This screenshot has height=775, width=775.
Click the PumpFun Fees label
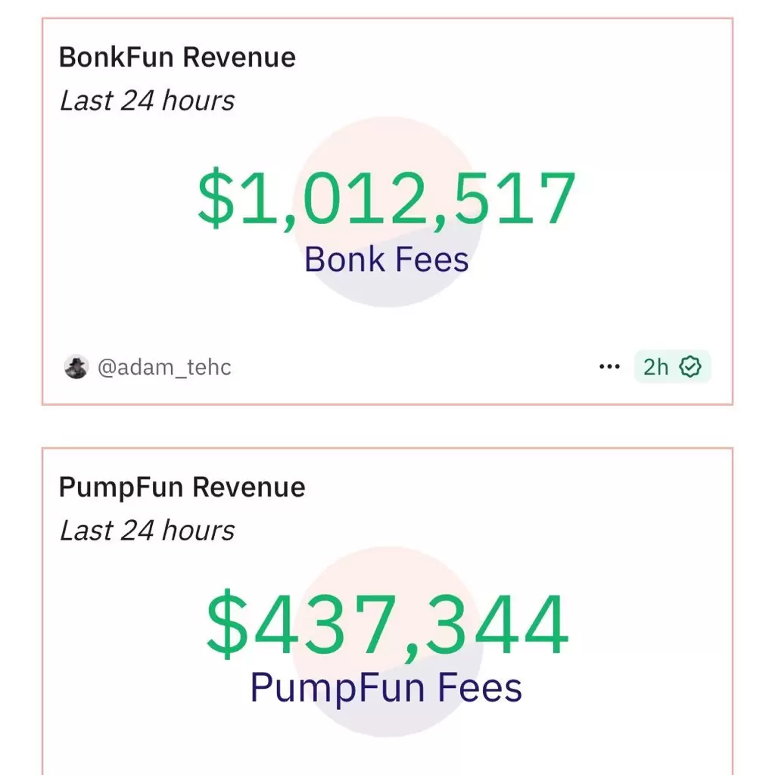(x=386, y=688)
